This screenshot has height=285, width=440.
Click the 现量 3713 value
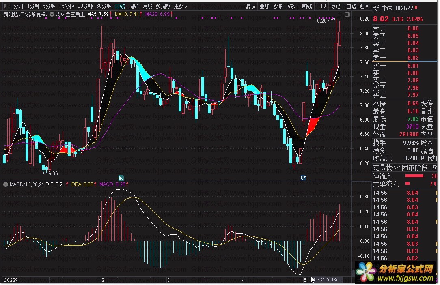click(x=412, y=126)
